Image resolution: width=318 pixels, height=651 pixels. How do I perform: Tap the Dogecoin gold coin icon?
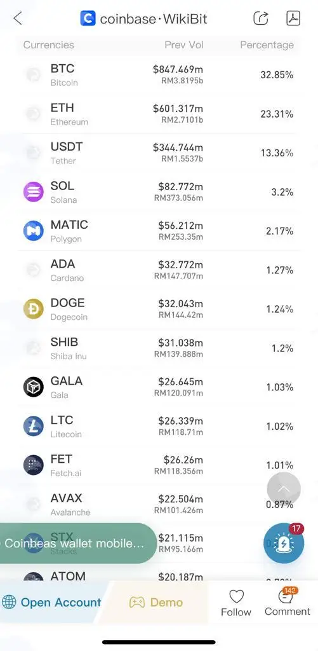tap(33, 310)
